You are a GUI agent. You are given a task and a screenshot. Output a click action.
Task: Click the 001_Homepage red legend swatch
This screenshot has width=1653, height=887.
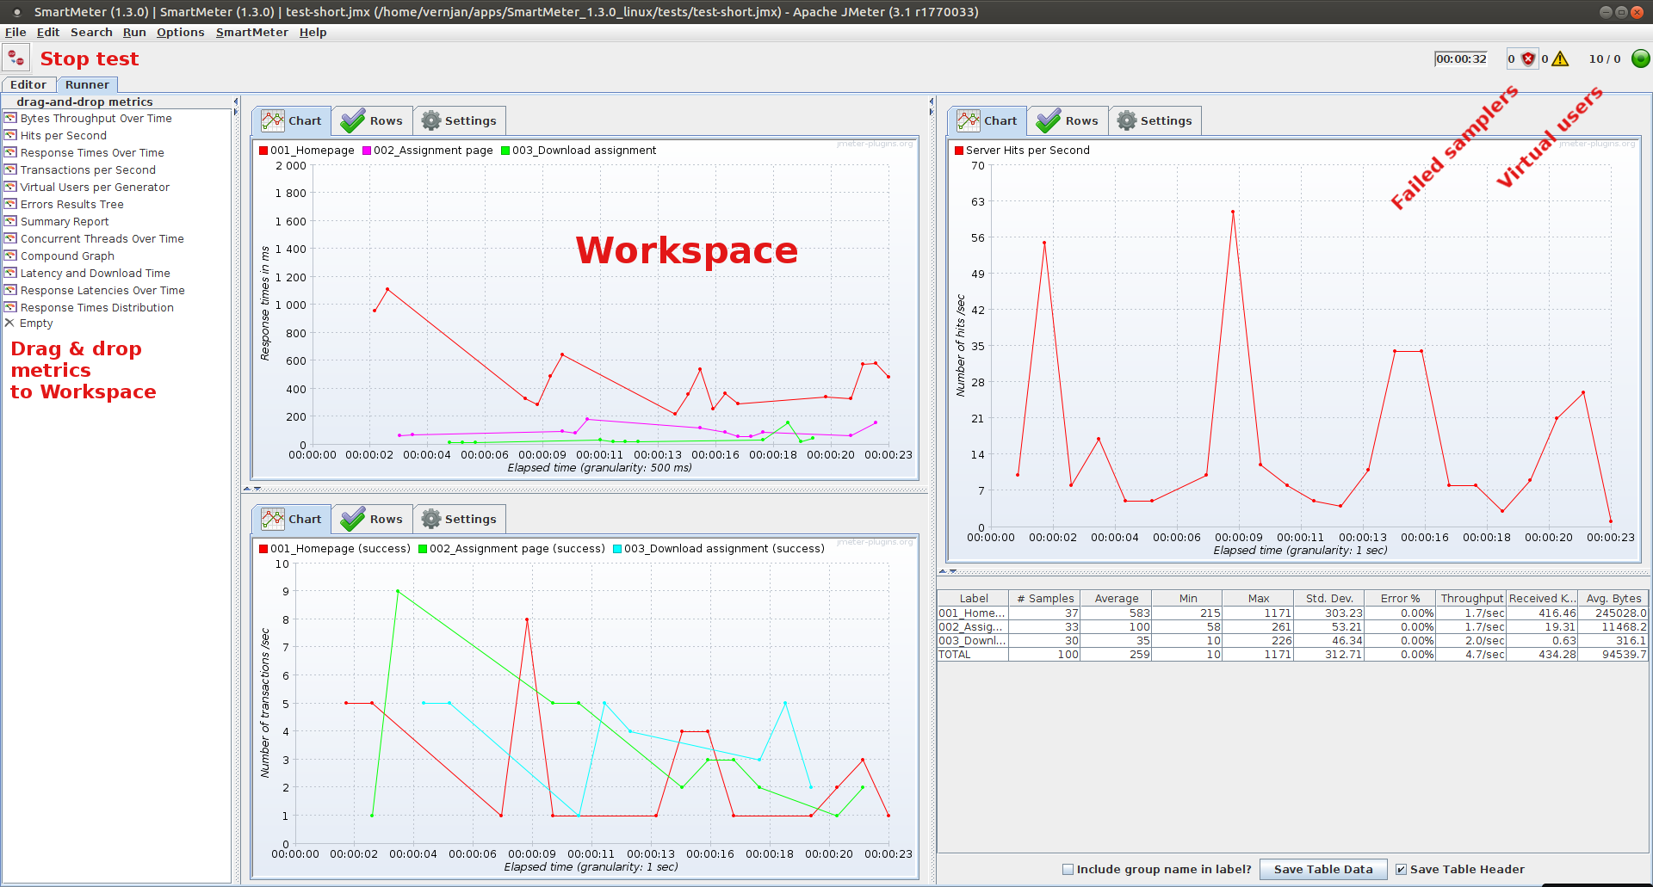263,151
